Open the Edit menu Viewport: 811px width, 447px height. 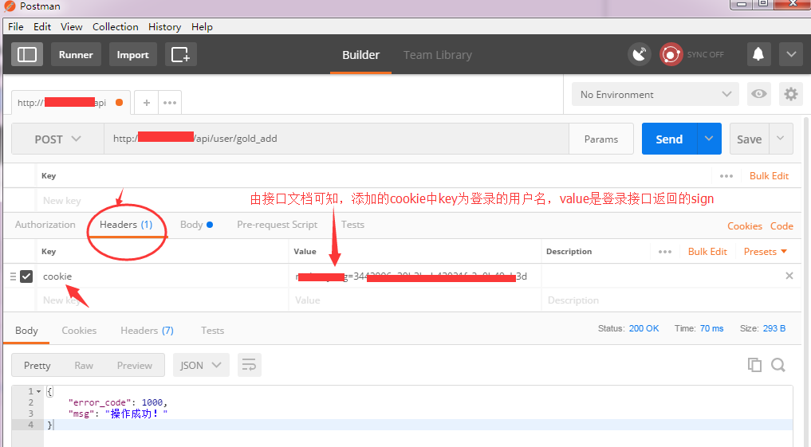(42, 27)
